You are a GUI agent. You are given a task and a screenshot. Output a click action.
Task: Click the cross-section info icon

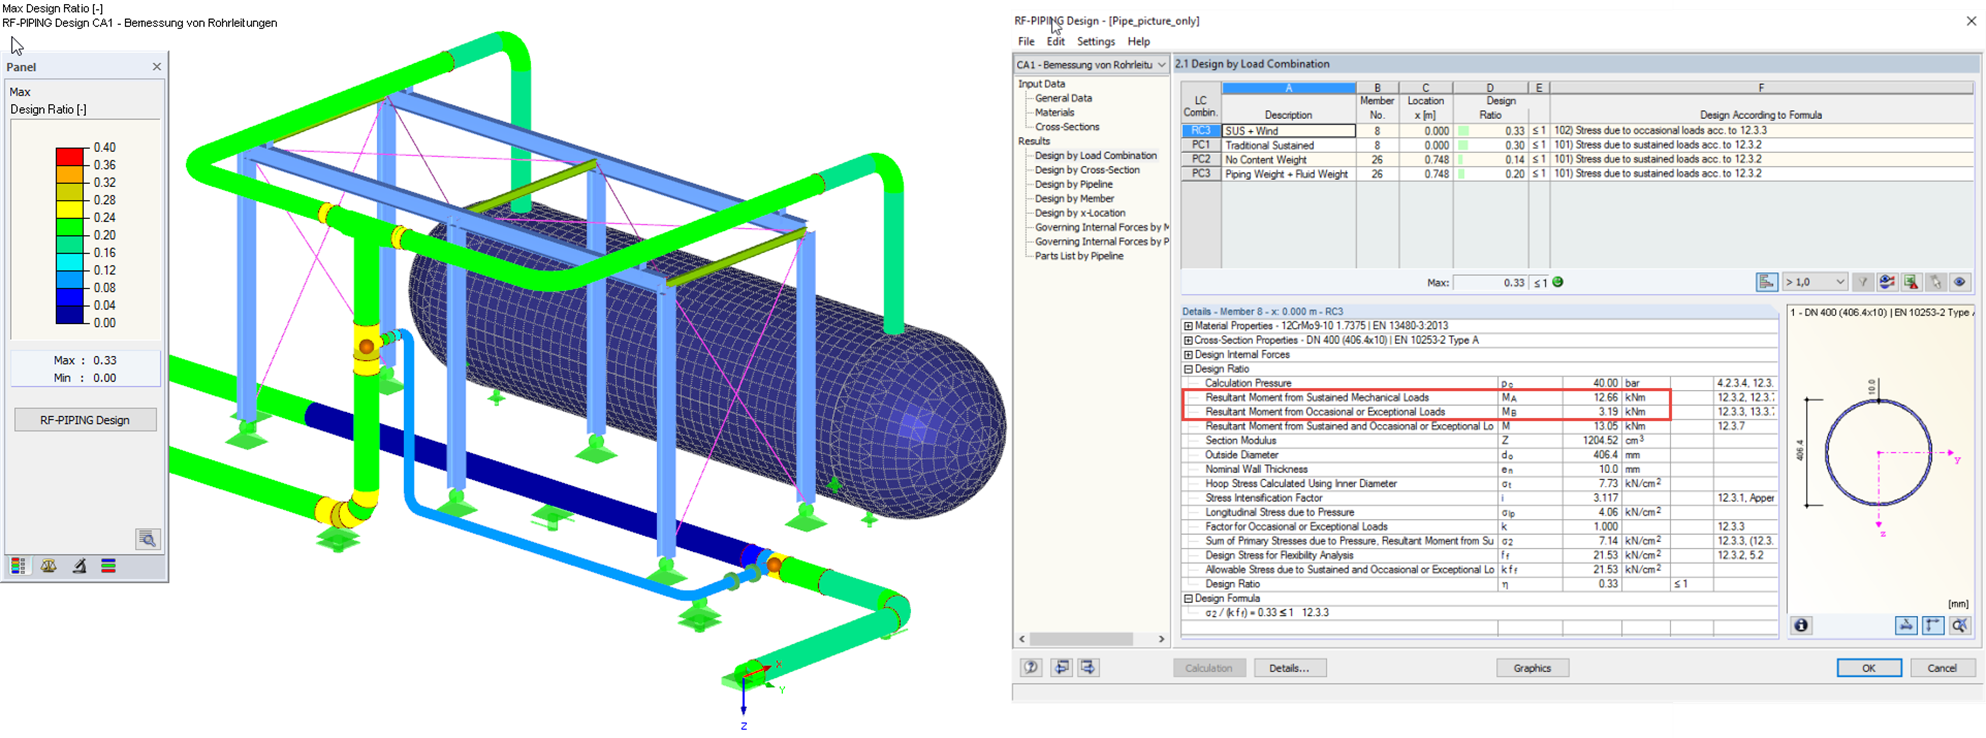coord(1801,625)
